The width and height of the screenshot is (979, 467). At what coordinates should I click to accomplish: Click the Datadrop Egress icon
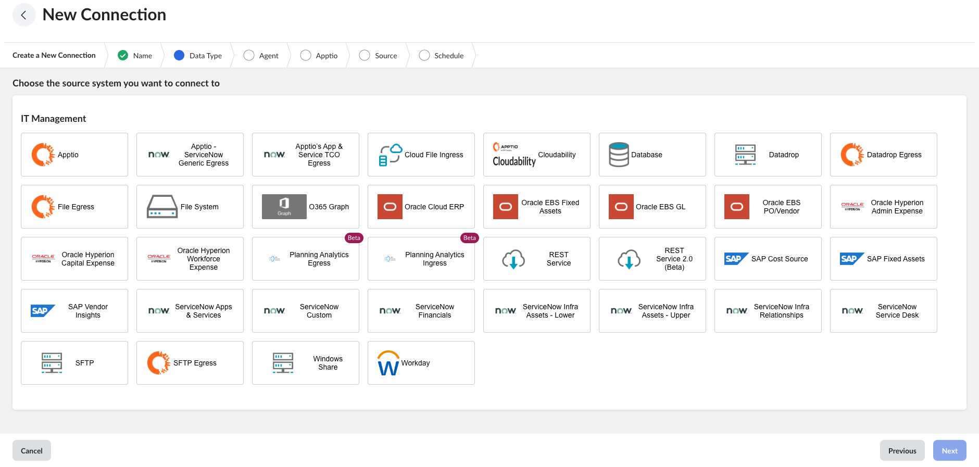[x=852, y=155]
